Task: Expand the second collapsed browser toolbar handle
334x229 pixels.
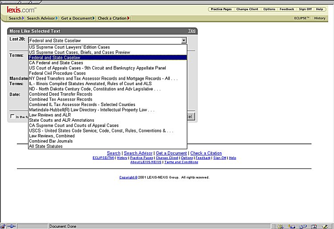Action: point(24,2)
